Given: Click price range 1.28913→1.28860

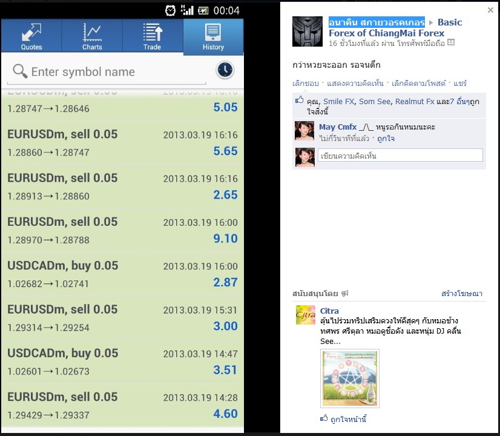Looking at the screenshot, I should 48,196.
